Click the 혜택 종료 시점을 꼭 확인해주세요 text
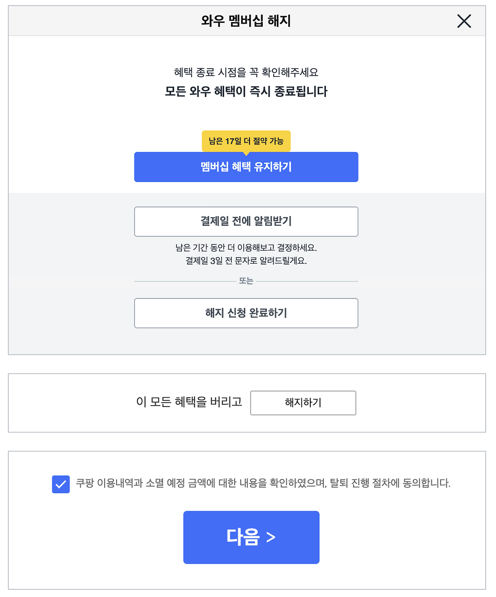 [x=246, y=72]
